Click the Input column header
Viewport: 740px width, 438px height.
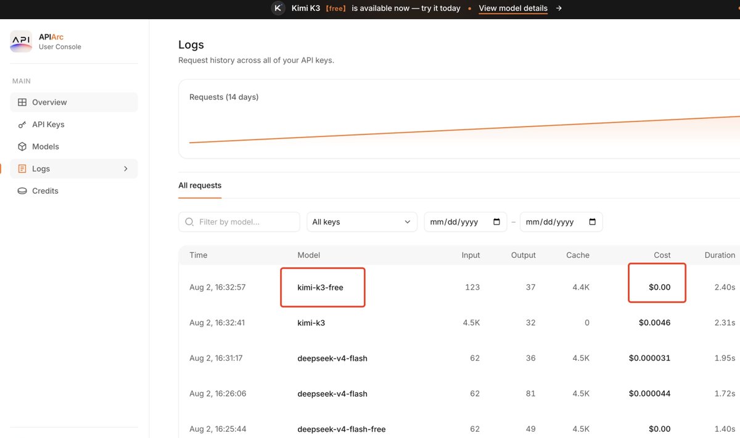point(471,255)
